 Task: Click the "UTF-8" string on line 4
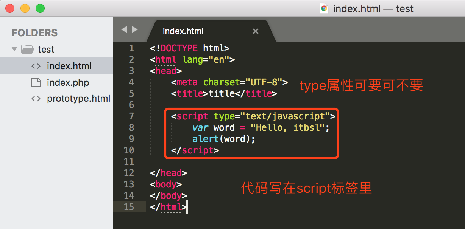[x=264, y=82]
